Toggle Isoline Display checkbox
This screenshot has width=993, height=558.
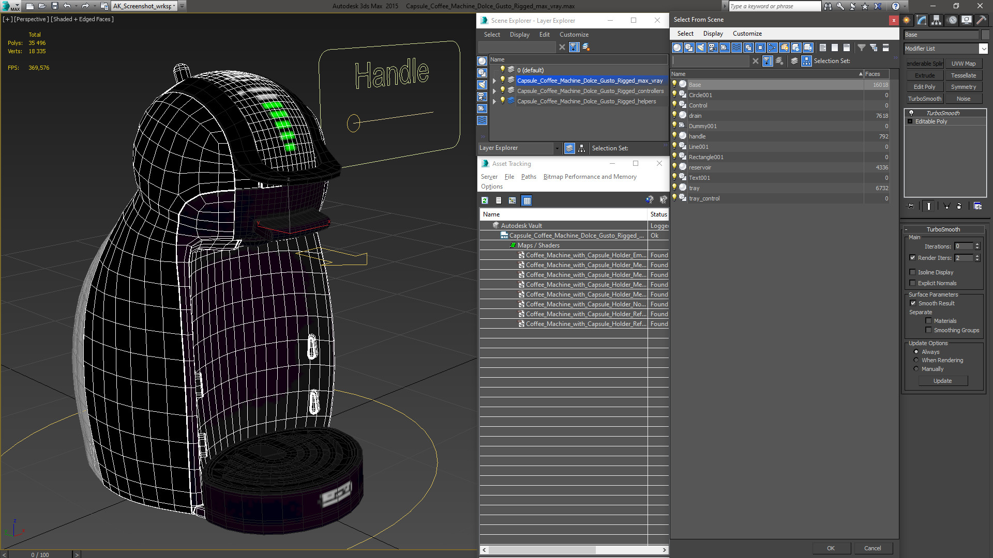pyautogui.click(x=912, y=272)
